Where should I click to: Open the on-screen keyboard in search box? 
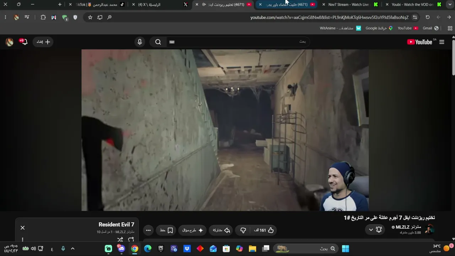172,42
